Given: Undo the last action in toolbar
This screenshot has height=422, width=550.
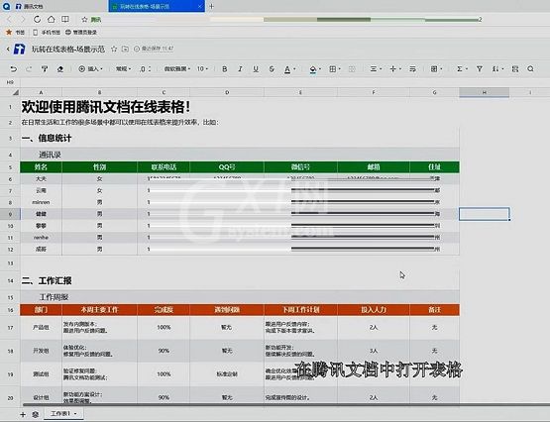Looking at the screenshot, I should [13, 69].
